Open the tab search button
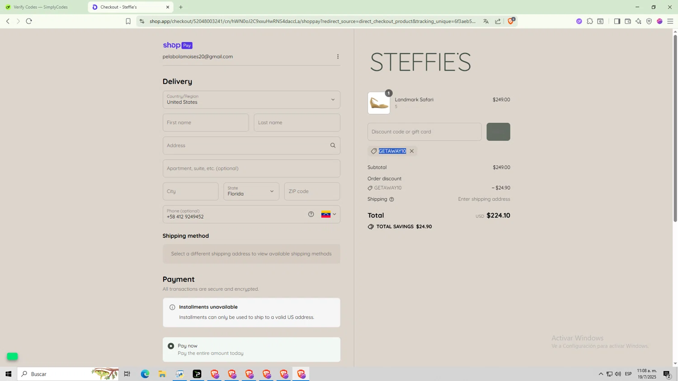Viewport: 678px width, 381px height. (x=600, y=21)
